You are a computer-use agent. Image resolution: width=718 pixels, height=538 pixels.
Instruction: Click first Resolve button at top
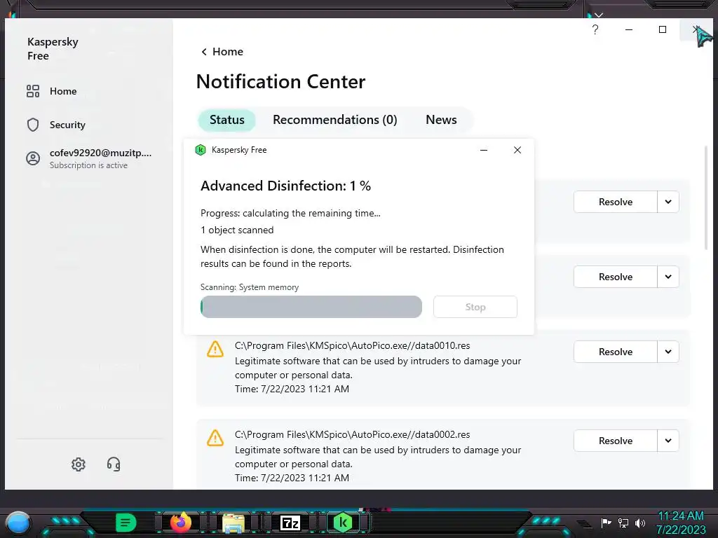pyautogui.click(x=616, y=202)
